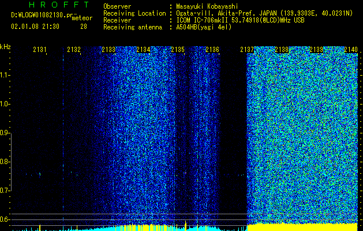Click the 0.6 kHz axis label
Viewport: 363px width, 231px height.
click(4, 219)
